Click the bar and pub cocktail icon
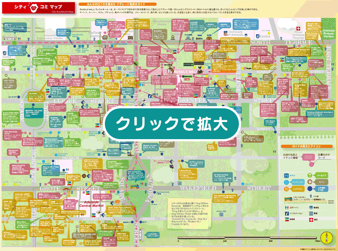The height and width of the screenshot is (251, 338). pos(310,175)
